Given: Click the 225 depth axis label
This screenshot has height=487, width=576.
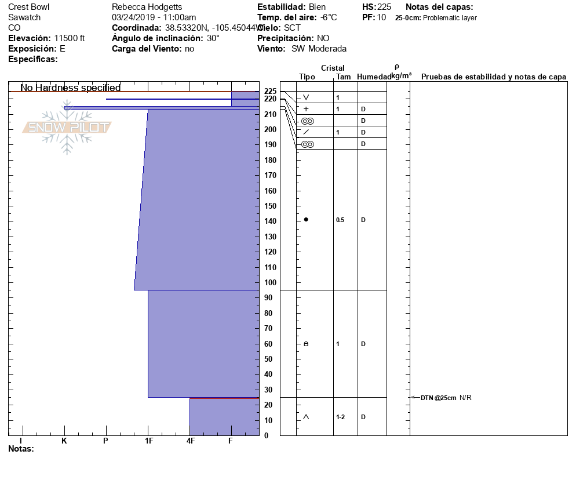Looking at the screenshot, I should point(271,91).
